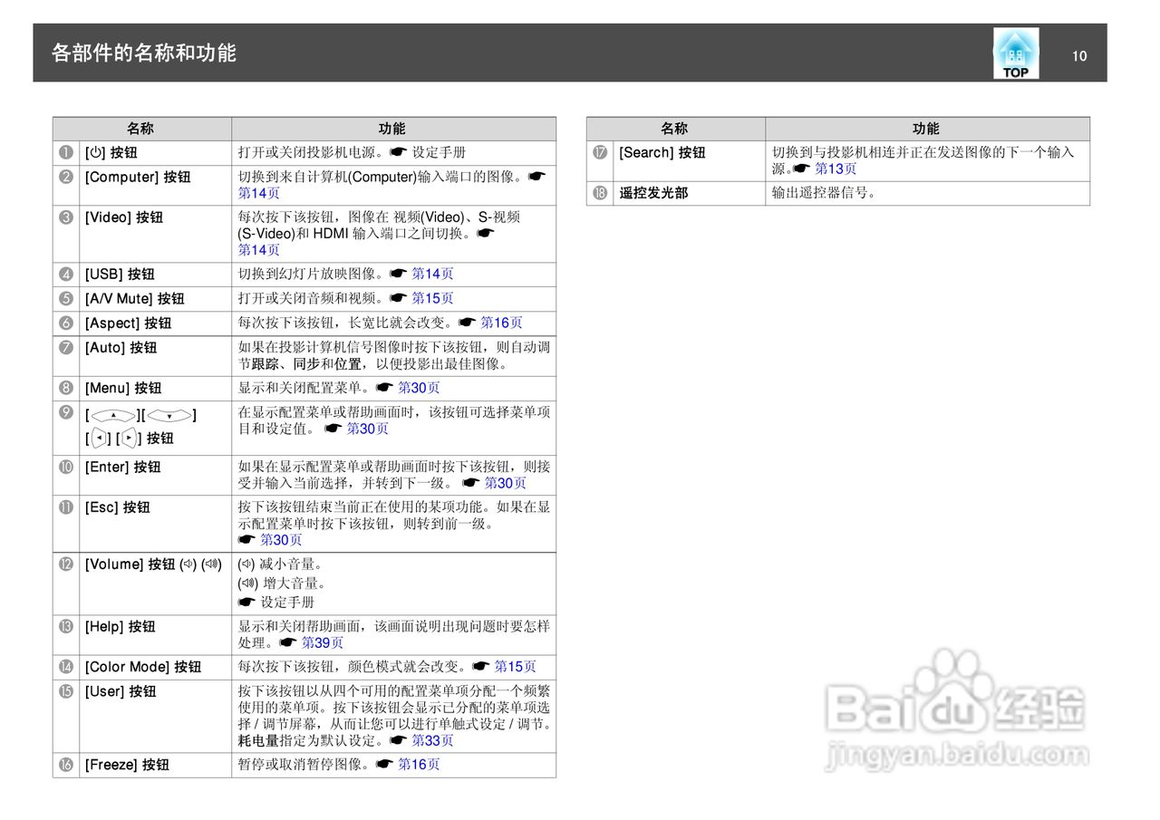The height and width of the screenshot is (820, 1160).
Task: Select the [Menu] 按钮 cell
Action: point(155,389)
